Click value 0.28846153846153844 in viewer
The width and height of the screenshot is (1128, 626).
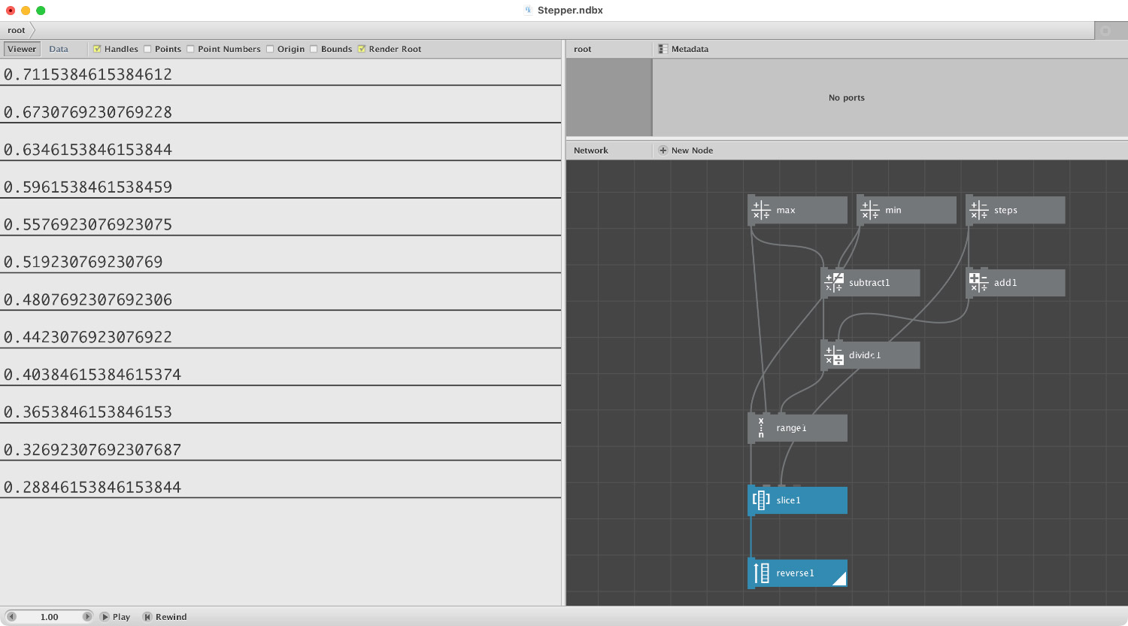point(92,488)
